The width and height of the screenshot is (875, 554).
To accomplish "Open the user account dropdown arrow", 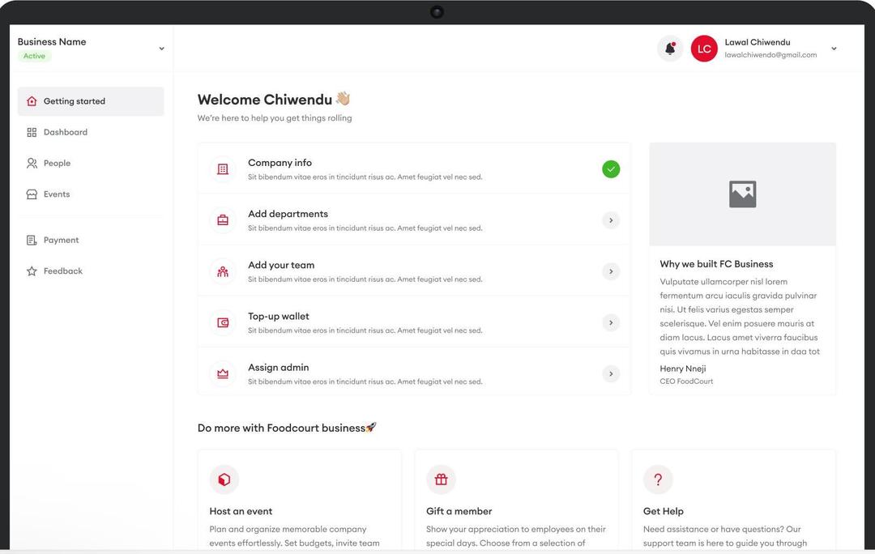I will point(834,49).
